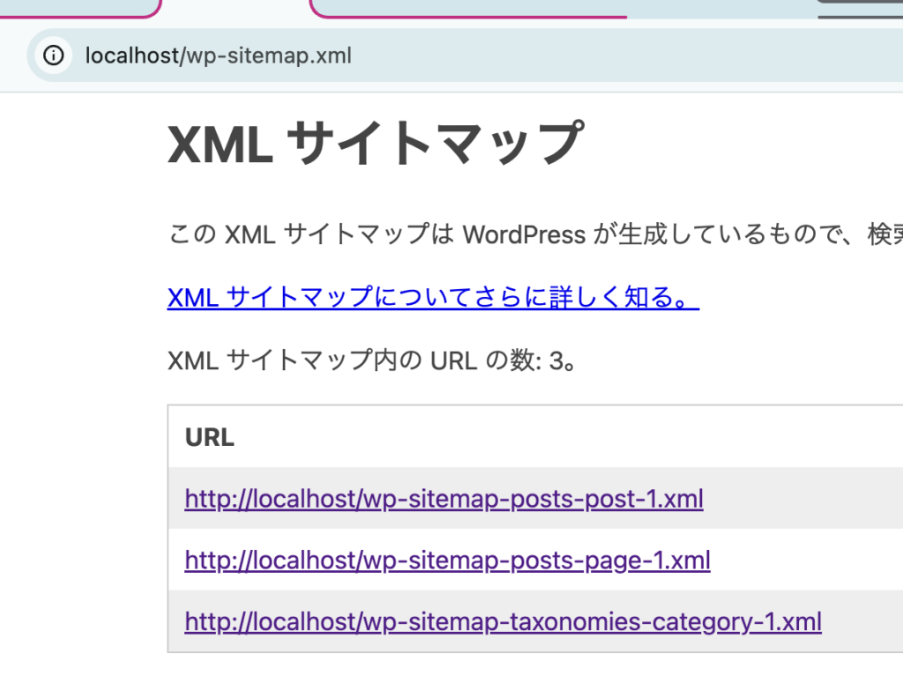
Task: Click the site information icon
Action: (x=54, y=56)
